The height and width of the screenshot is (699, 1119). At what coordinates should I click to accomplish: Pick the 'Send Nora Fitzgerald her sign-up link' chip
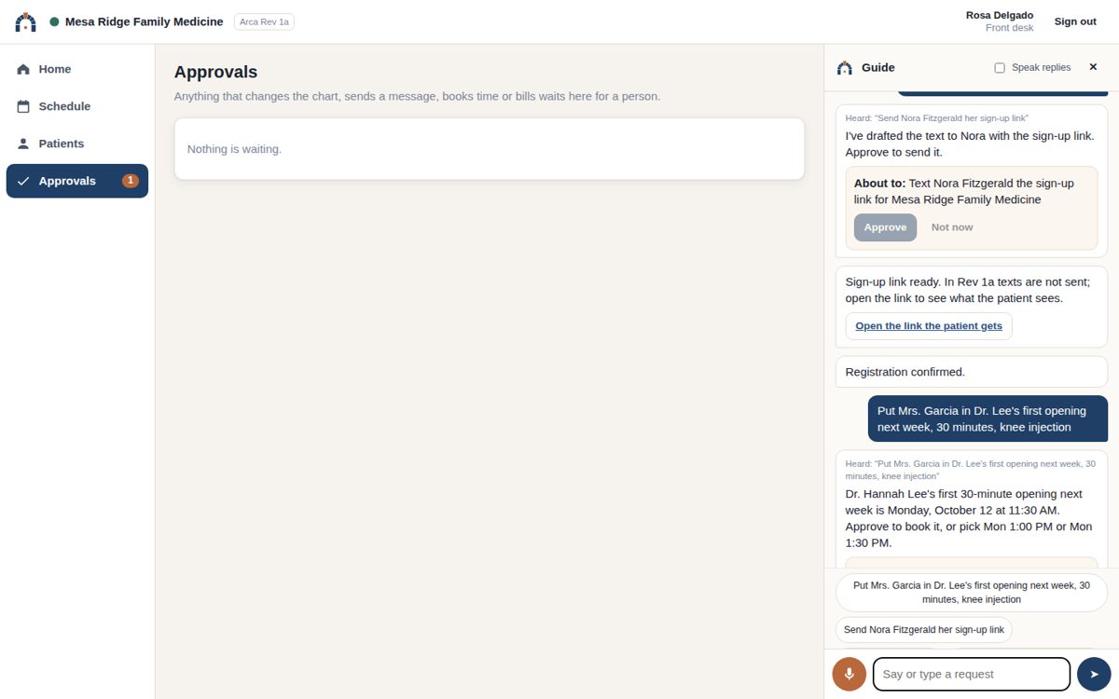point(924,630)
